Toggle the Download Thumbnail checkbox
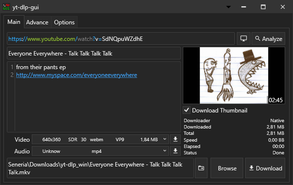 coord(187,110)
